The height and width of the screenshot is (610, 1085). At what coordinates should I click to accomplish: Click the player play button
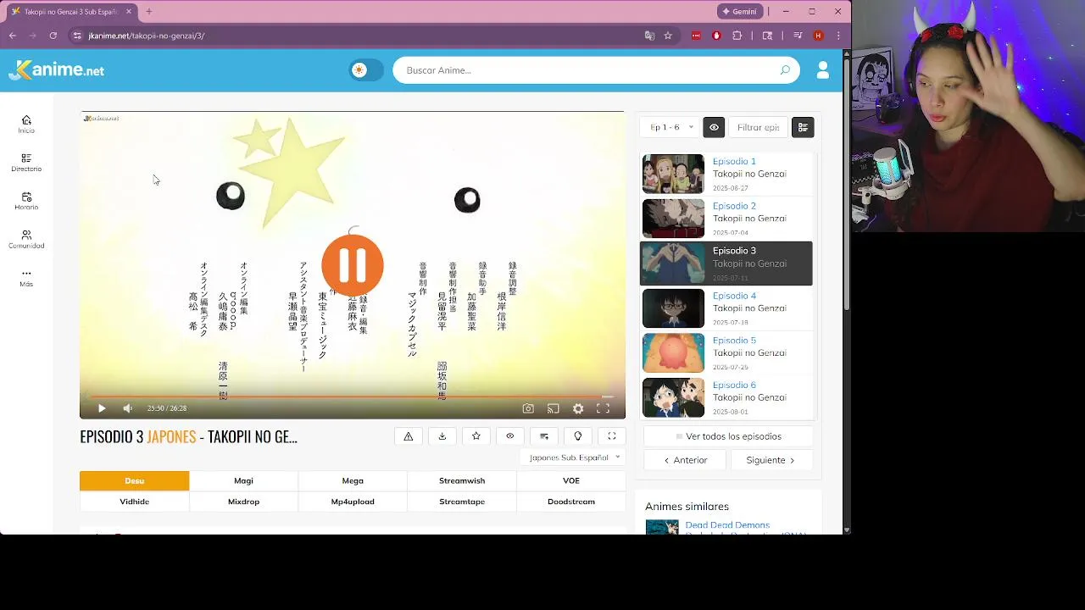click(x=102, y=408)
